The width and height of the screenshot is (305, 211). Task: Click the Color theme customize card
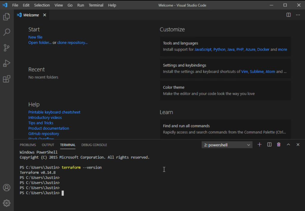click(x=225, y=90)
